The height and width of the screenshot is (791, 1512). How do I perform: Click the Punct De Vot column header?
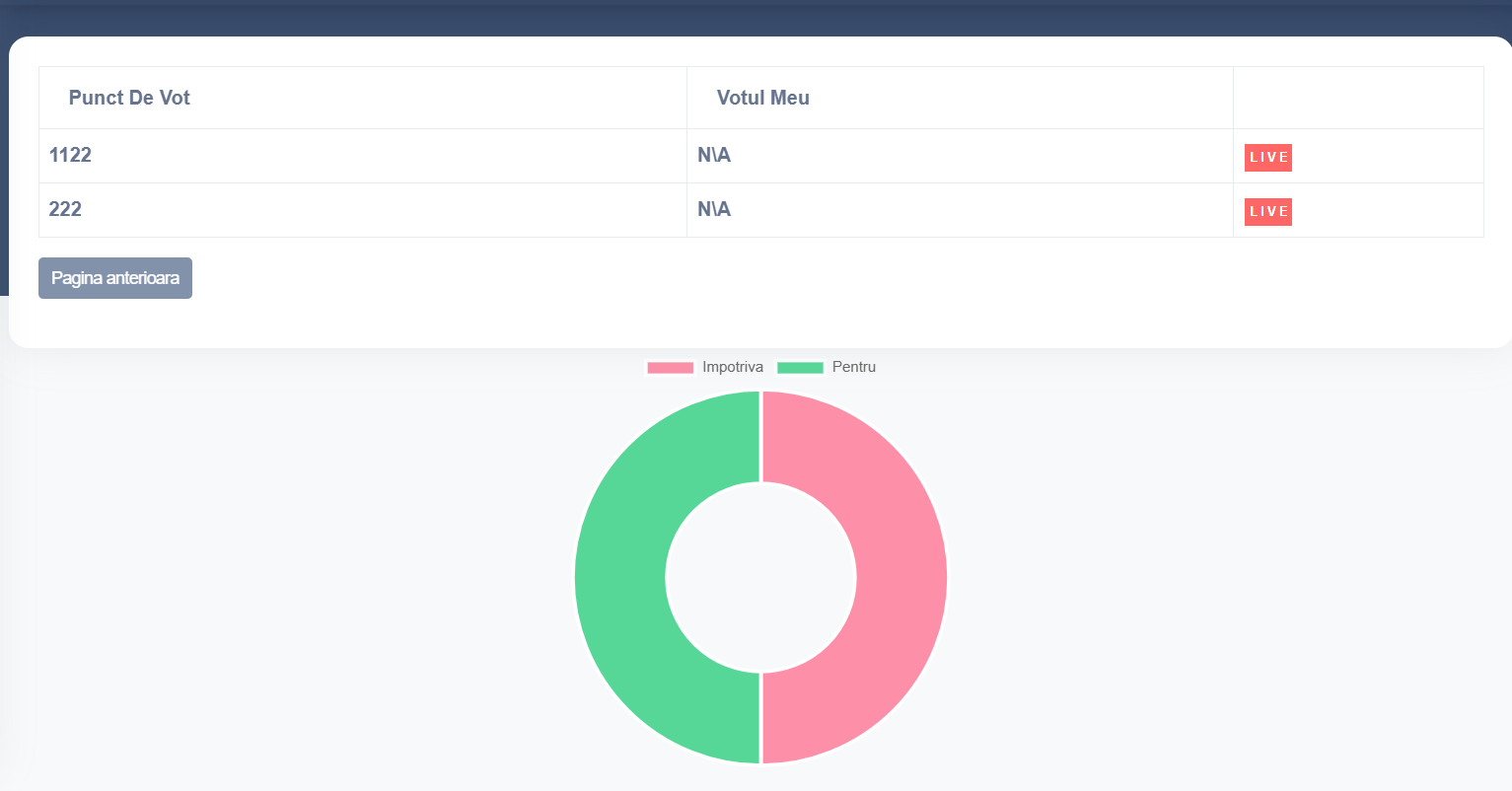363,98
